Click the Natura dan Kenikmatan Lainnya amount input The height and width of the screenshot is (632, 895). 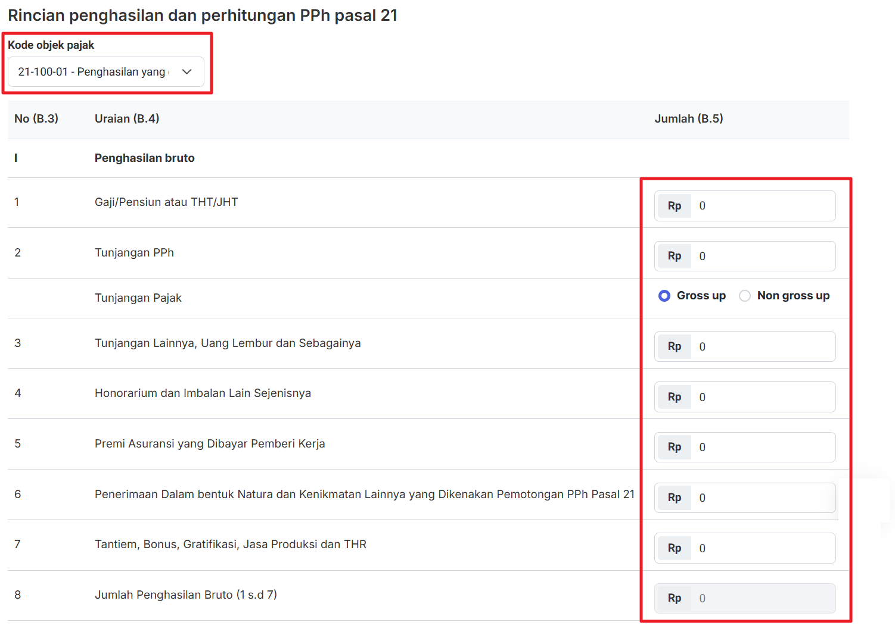(762, 498)
